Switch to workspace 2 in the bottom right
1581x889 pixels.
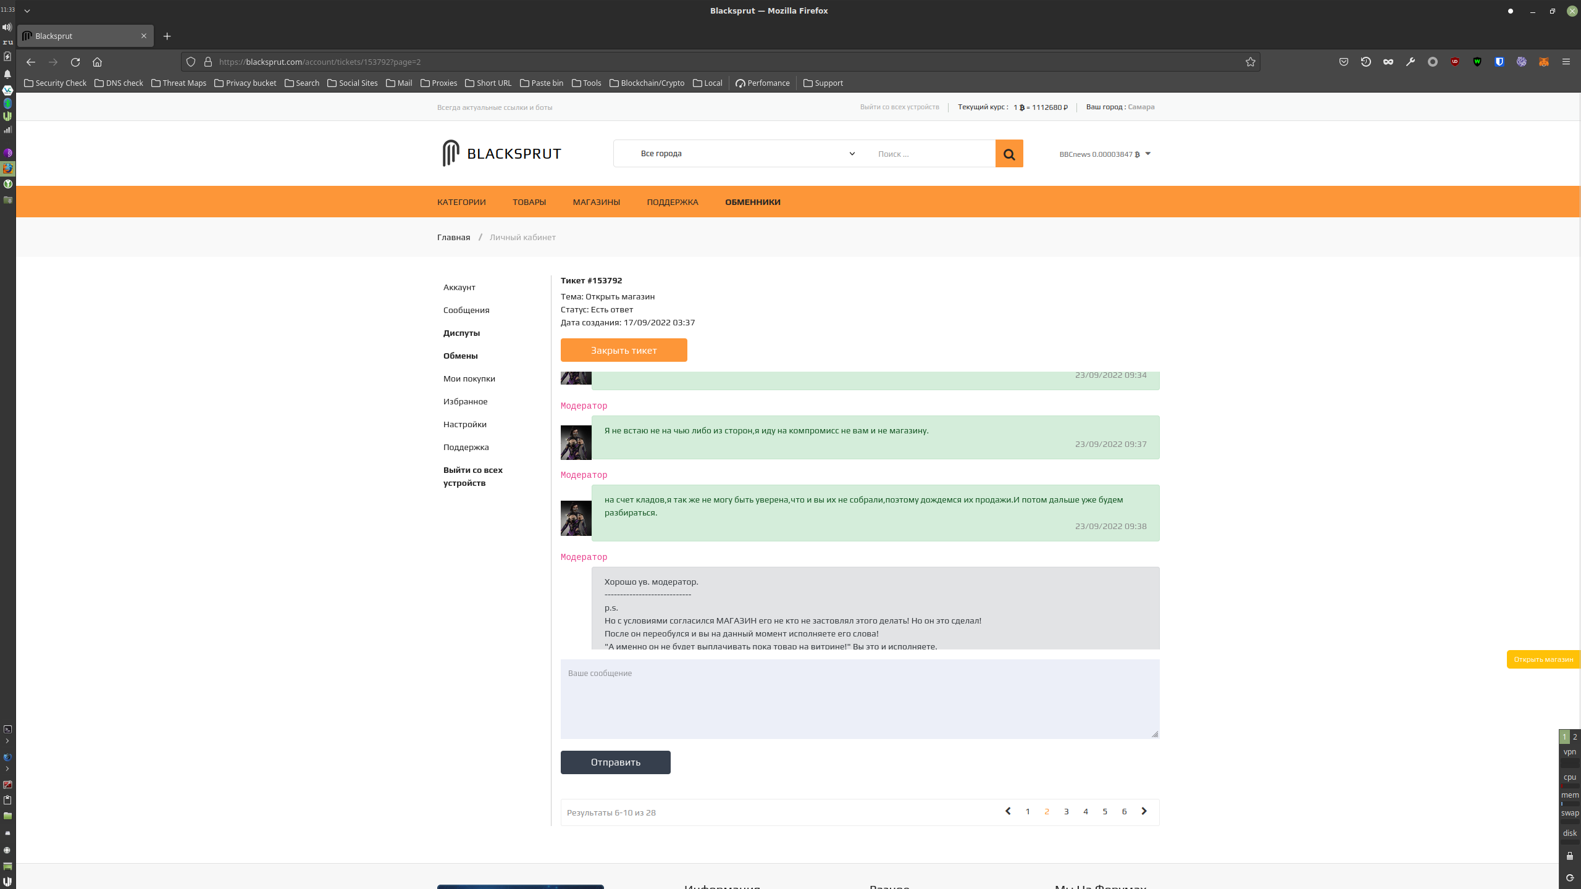click(x=1575, y=737)
